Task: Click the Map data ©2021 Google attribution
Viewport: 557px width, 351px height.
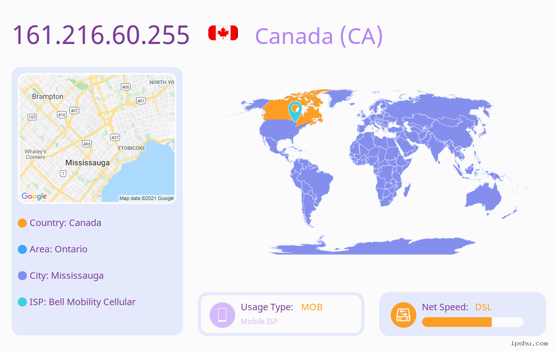Action: [x=147, y=198]
